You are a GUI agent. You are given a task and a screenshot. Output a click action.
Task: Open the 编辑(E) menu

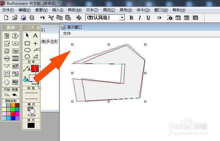click(x=25, y=10)
